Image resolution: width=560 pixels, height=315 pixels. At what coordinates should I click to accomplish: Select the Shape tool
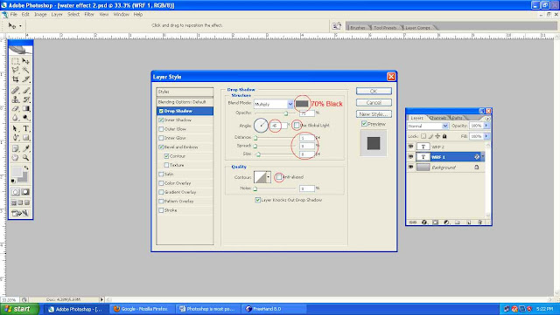(x=25, y=137)
